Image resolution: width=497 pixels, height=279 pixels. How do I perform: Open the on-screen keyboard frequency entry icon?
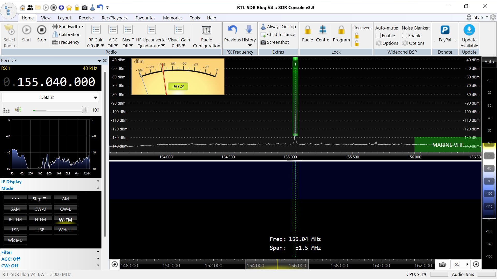[442, 264]
